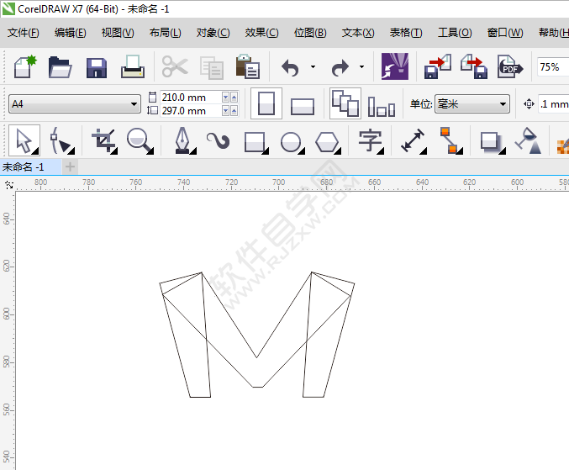Screen dimensions: 569x470
Task: Click the Save floppy disk icon
Action: 97,67
